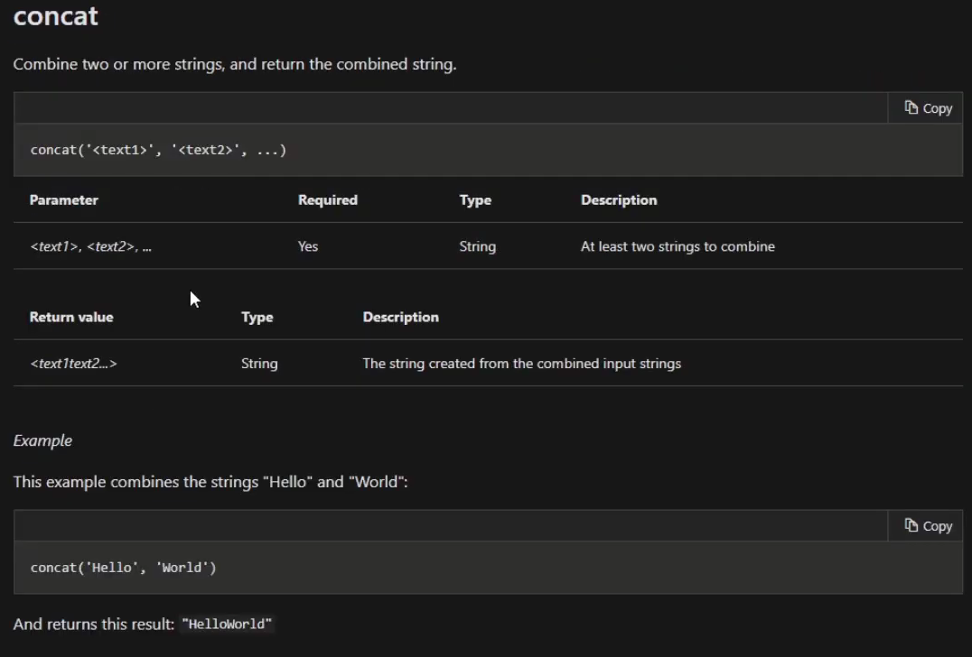Click the "<text1text2...>" return value cell
This screenshot has width=972, height=657.
[x=73, y=364]
